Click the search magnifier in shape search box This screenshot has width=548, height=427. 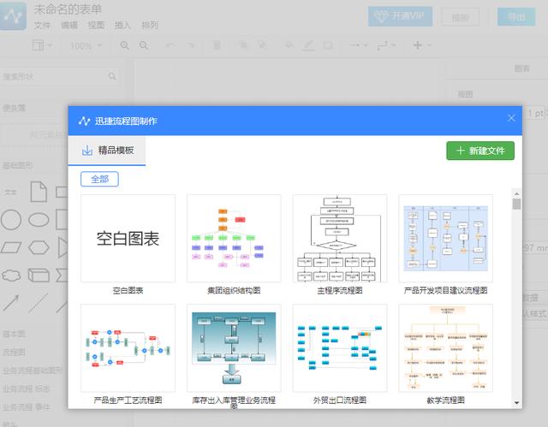click(113, 77)
